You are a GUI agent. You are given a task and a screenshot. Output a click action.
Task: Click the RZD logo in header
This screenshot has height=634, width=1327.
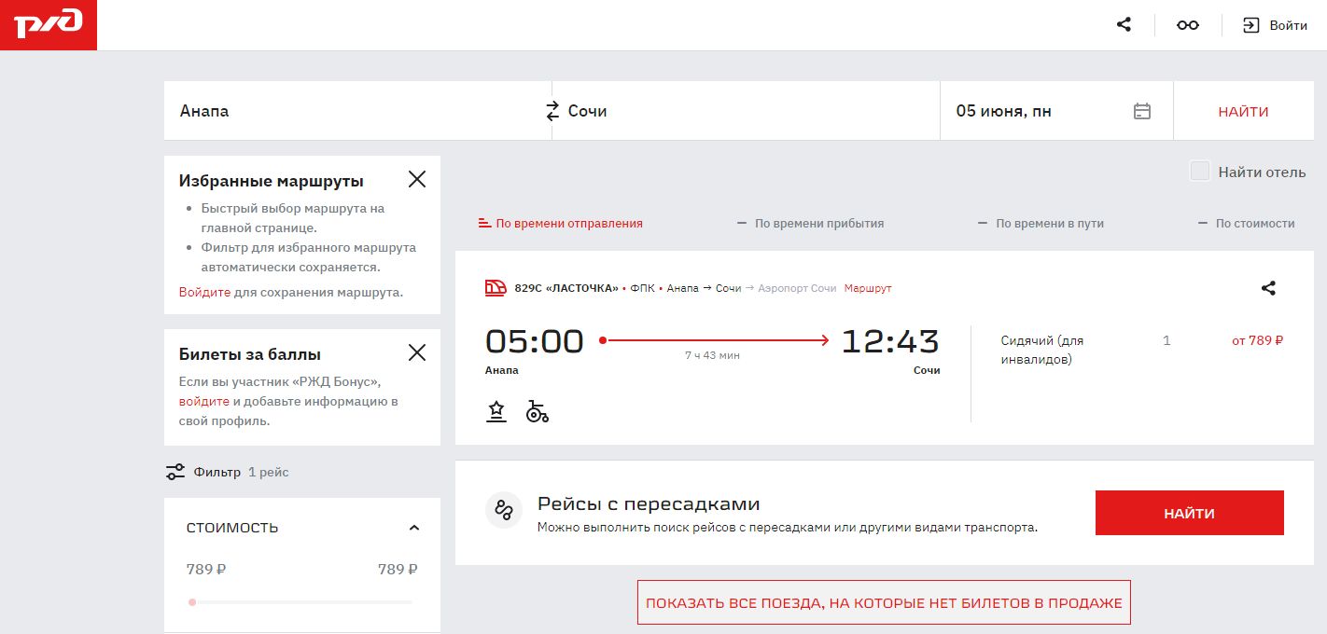tap(49, 25)
